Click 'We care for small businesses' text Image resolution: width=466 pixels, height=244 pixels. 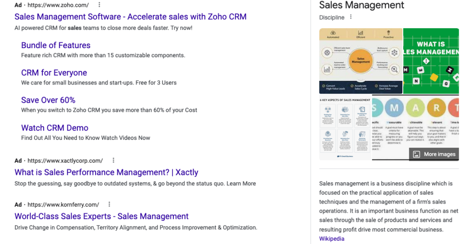coord(99,83)
